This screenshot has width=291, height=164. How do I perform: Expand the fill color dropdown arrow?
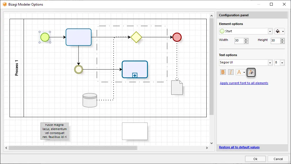[x=283, y=31]
